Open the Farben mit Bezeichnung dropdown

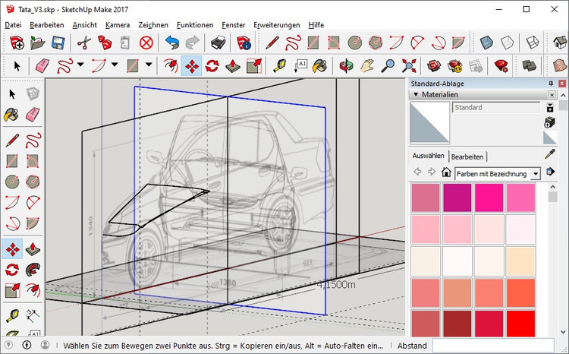498,174
